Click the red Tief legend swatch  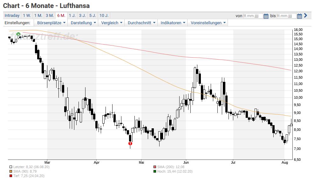10,176
